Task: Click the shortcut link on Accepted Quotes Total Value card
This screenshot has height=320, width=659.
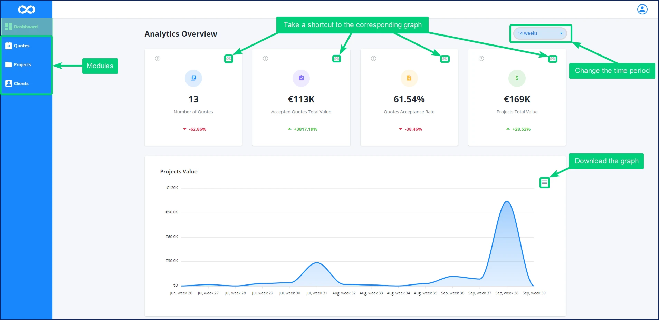Action: point(336,59)
